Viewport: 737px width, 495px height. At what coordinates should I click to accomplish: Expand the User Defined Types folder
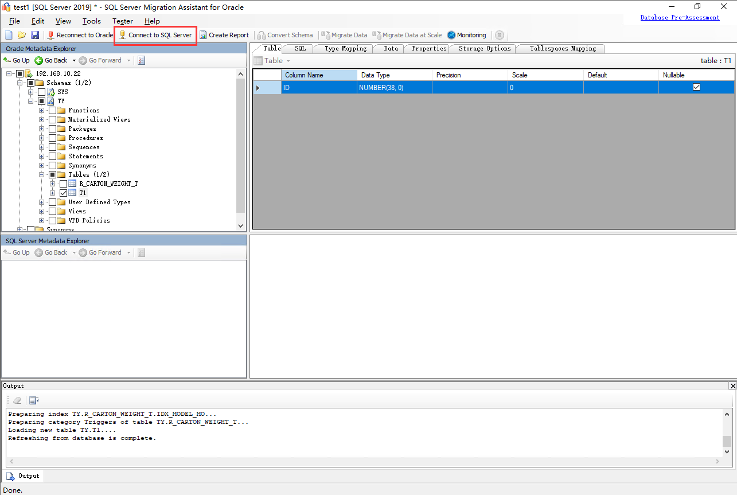[42, 202]
